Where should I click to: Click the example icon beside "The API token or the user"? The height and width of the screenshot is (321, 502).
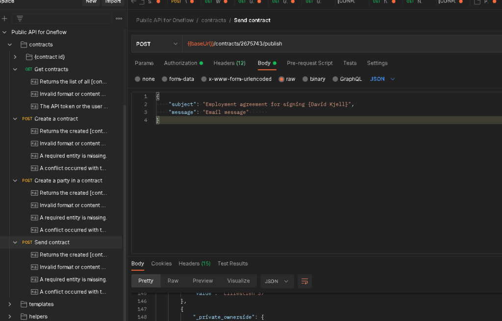(x=34, y=106)
